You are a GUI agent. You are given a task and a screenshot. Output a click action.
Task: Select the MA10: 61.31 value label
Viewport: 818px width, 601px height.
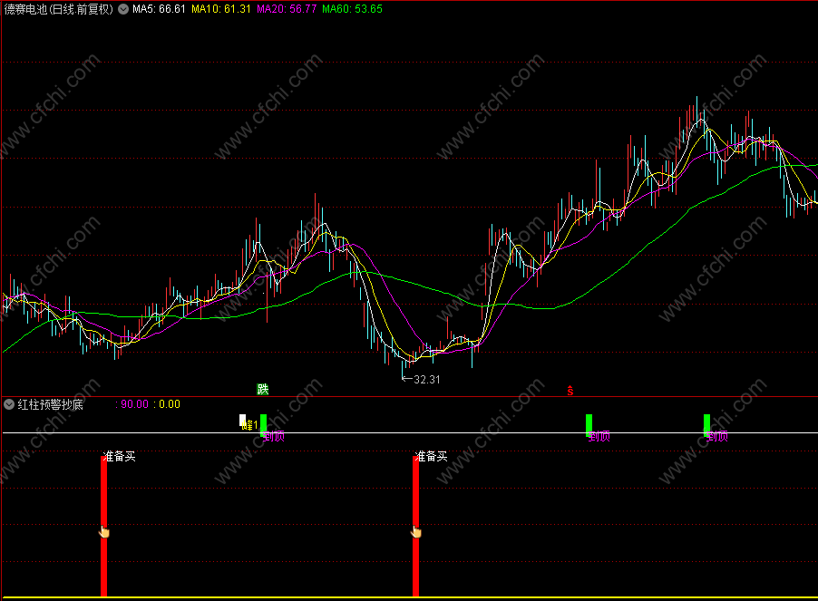(220, 9)
